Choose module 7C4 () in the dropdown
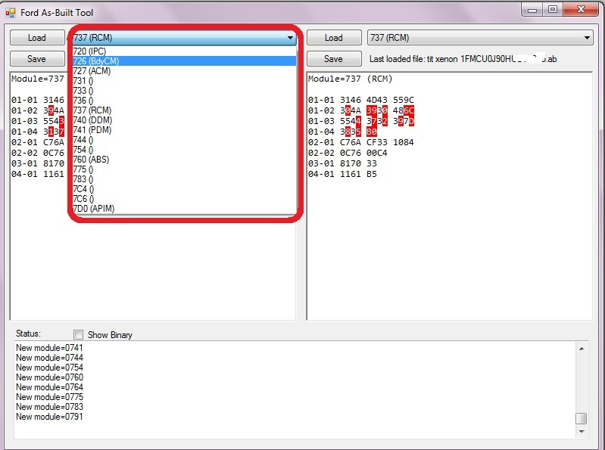The image size is (605, 450). point(184,189)
